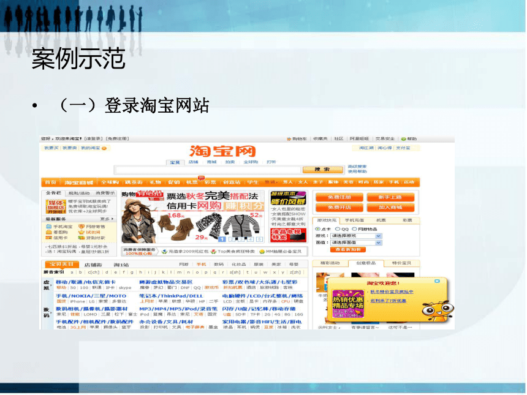Click 移动/联通/电信充值卡 category link
The width and height of the screenshot is (527, 395).
coord(86,282)
